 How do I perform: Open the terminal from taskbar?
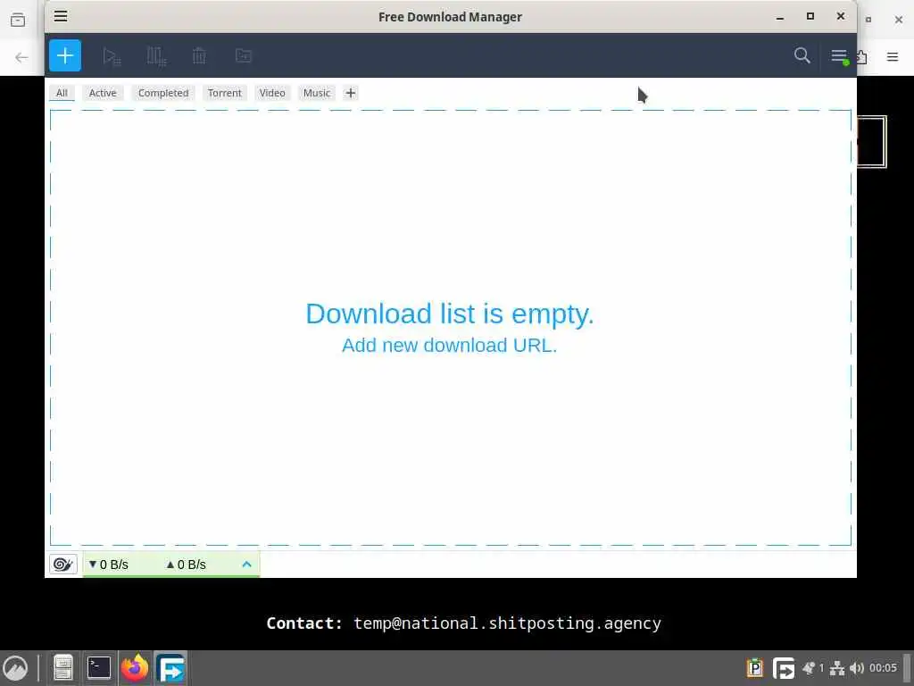click(99, 668)
